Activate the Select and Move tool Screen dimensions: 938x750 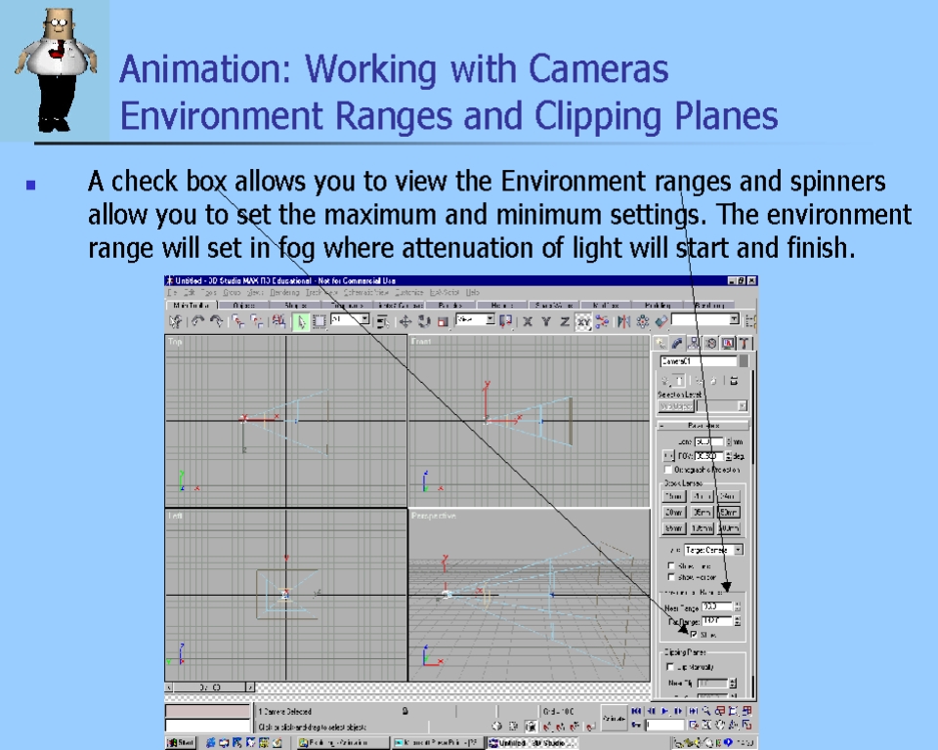coord(405,320)
